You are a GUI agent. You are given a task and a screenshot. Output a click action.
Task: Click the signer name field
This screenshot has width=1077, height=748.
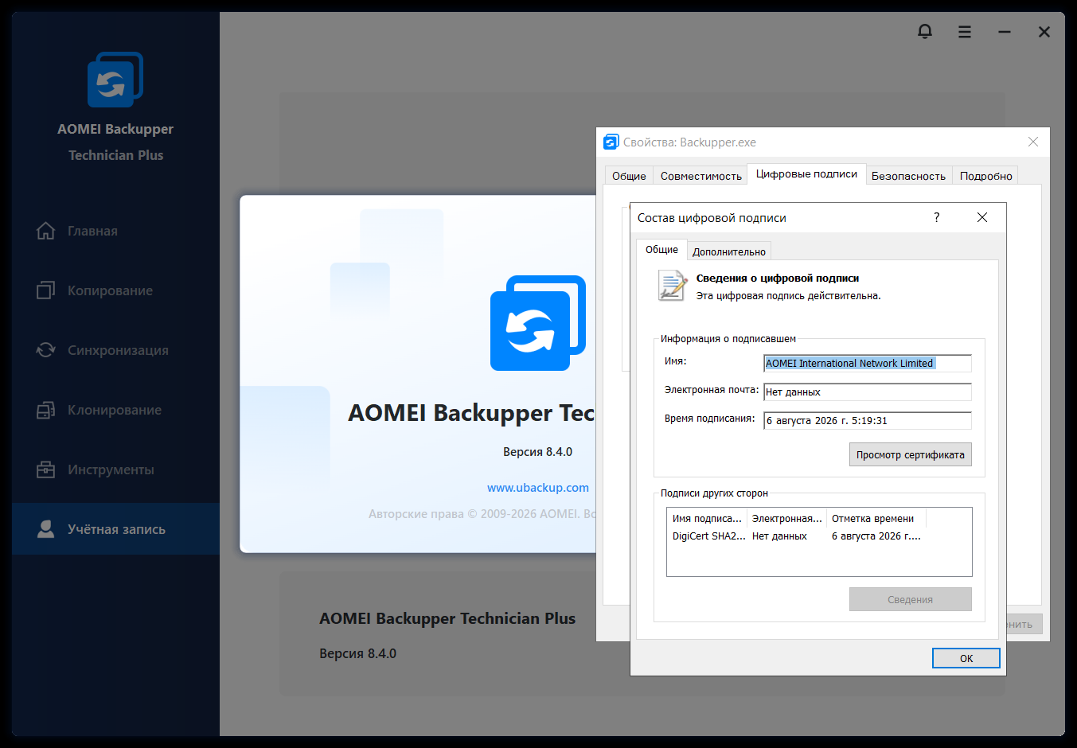pos(868,363)
